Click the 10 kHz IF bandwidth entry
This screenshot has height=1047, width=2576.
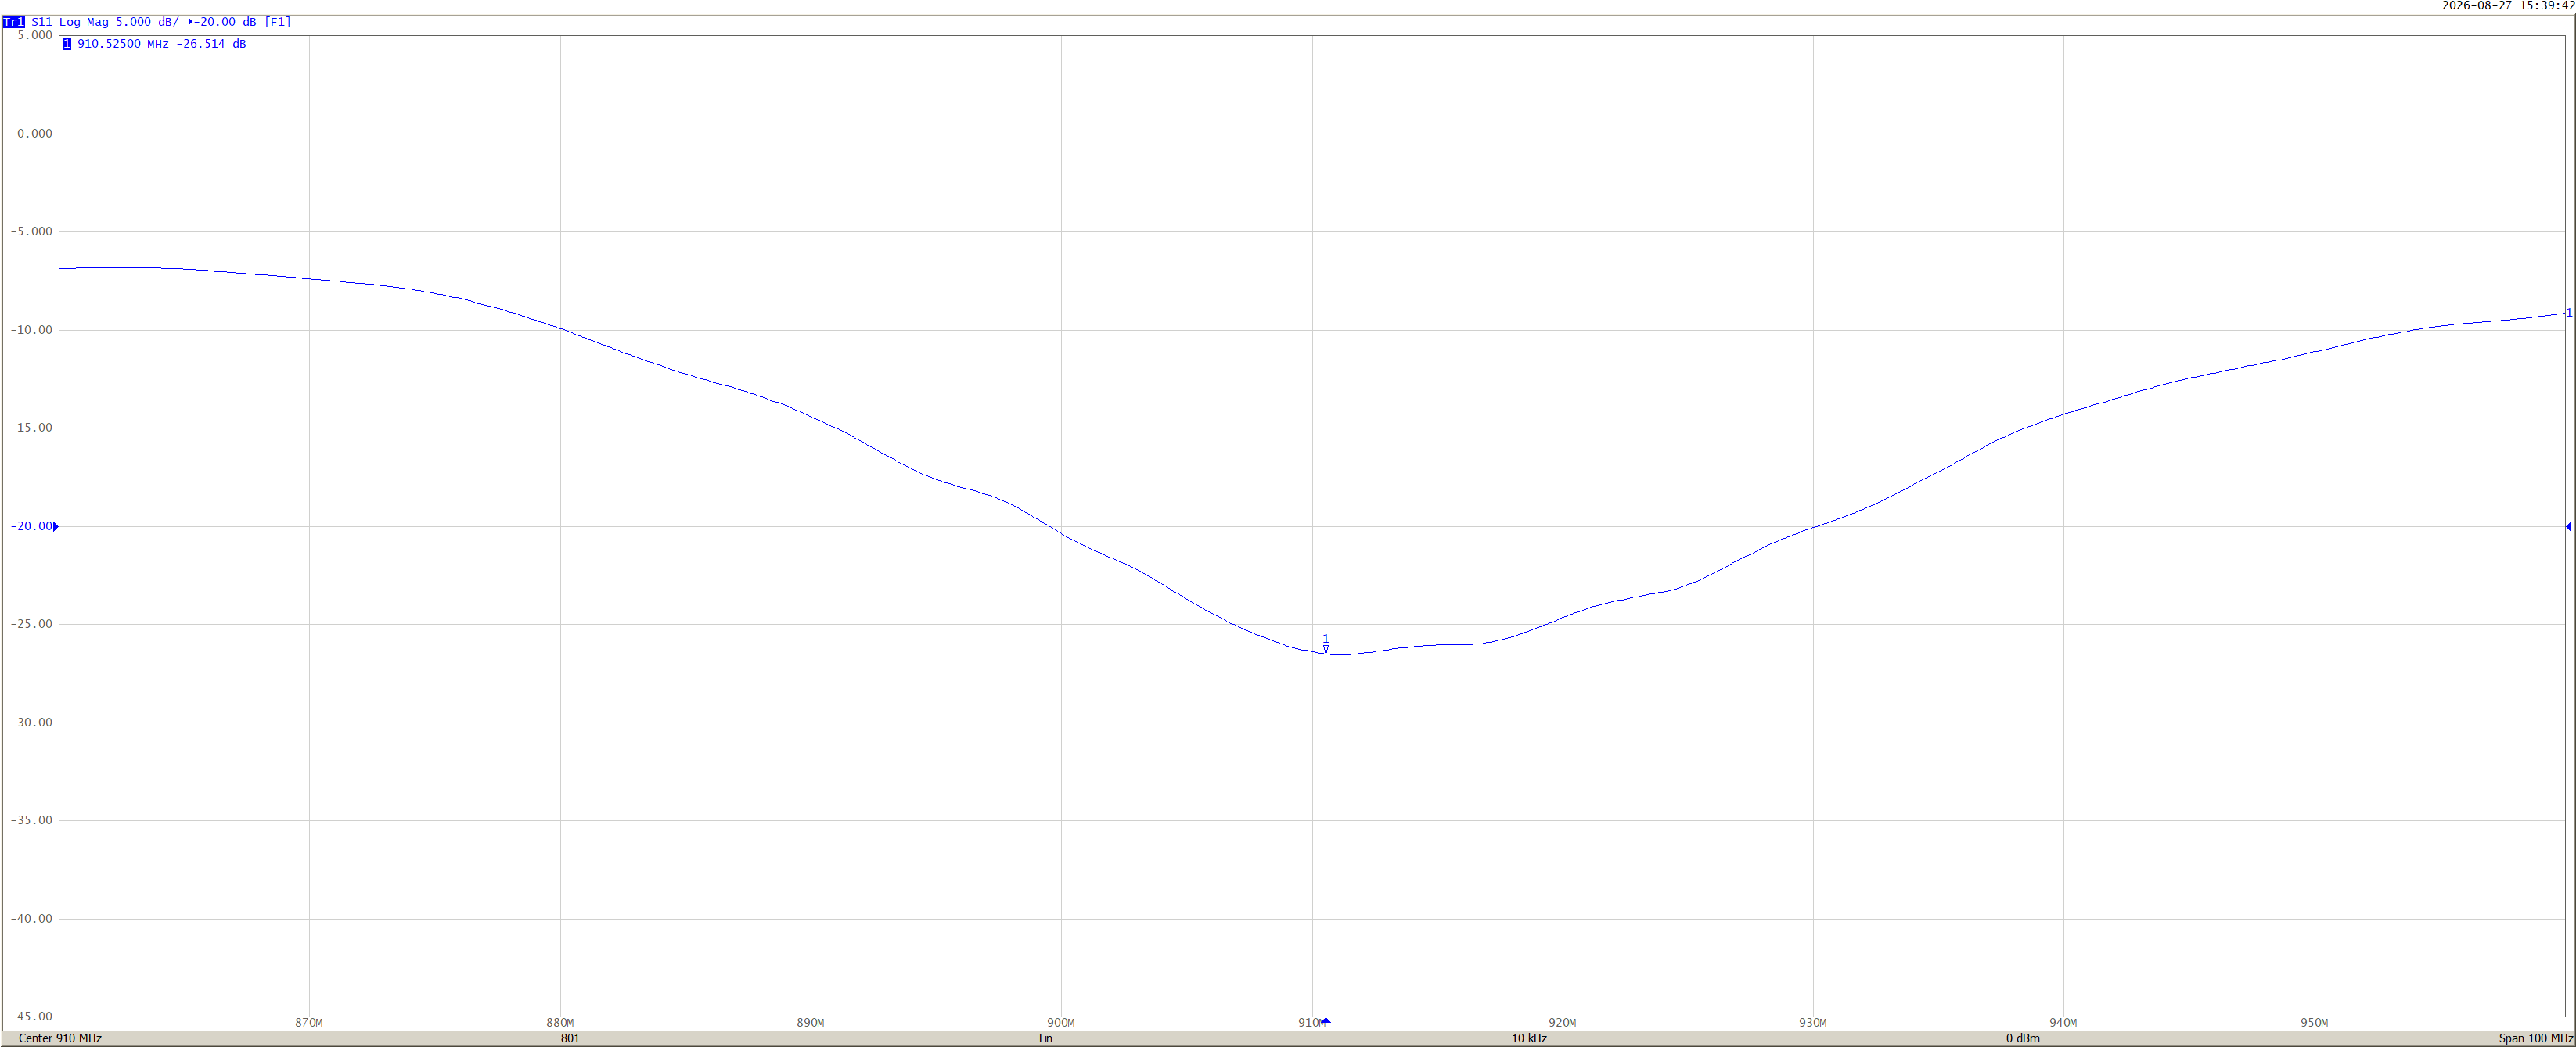pos(1529,1038)
